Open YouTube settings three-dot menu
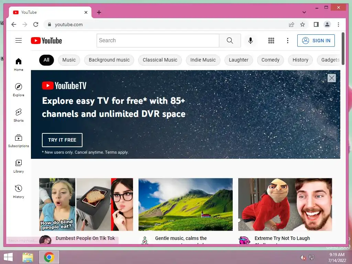The width and height of the screenshot is (352, 264). point(288,41)
